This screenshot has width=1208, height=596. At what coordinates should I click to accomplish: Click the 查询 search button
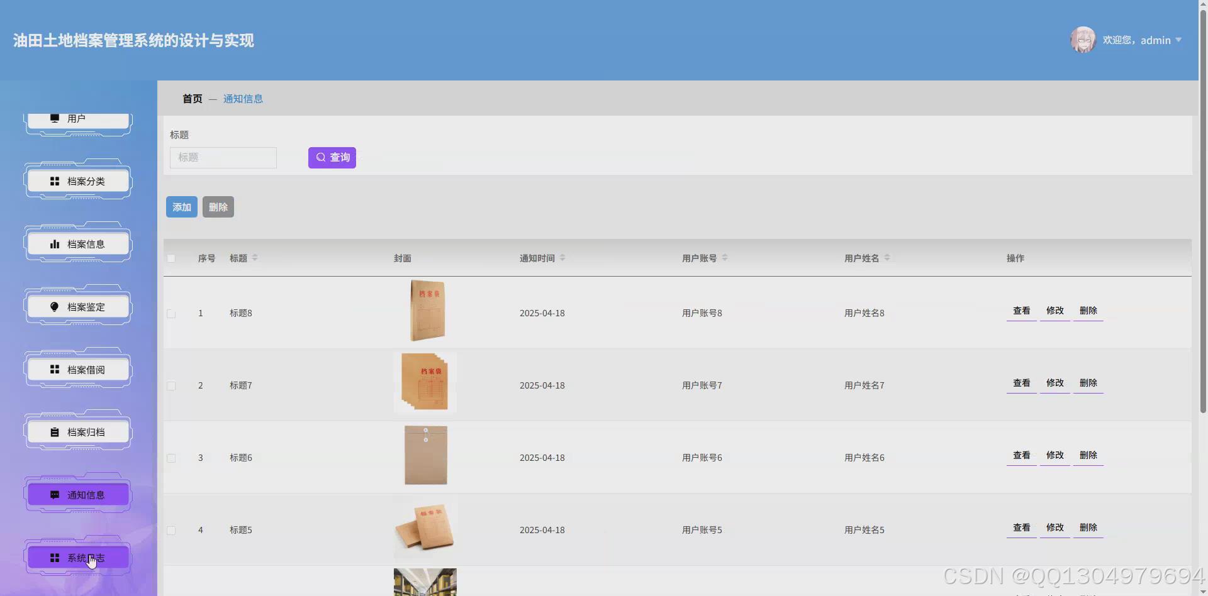332,158
